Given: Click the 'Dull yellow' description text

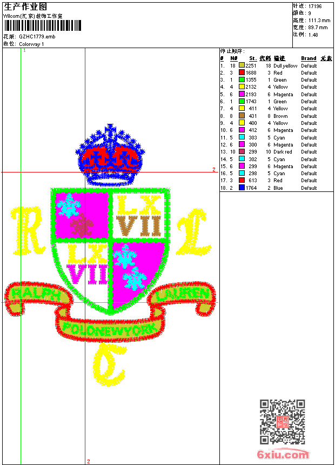Looking at the screenshot, I should [x=285, y=66].
